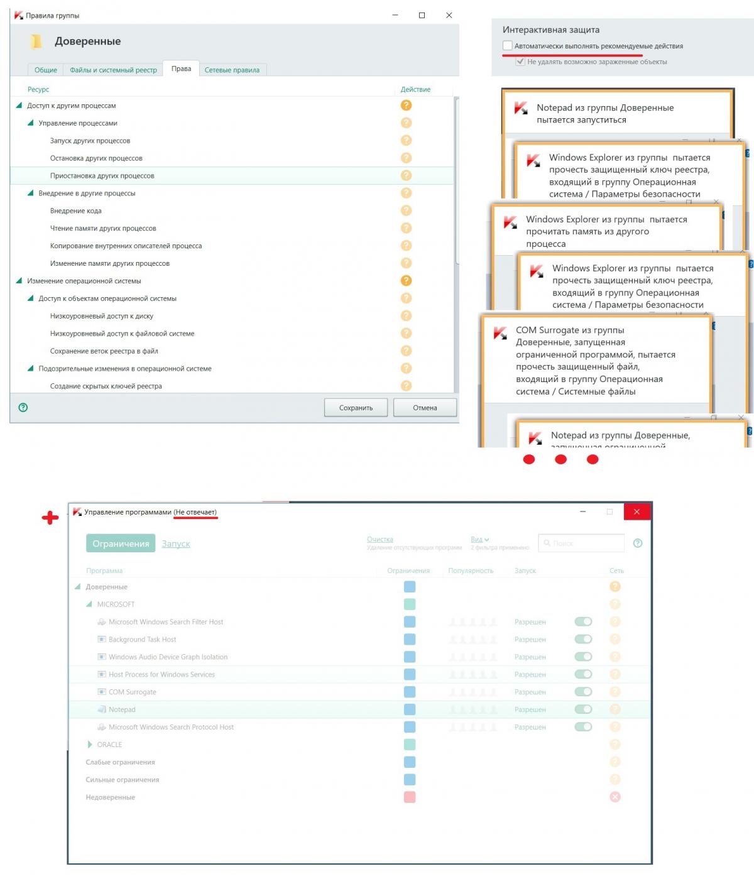Expand ORACLE group in program list

[x=90, y=745]
